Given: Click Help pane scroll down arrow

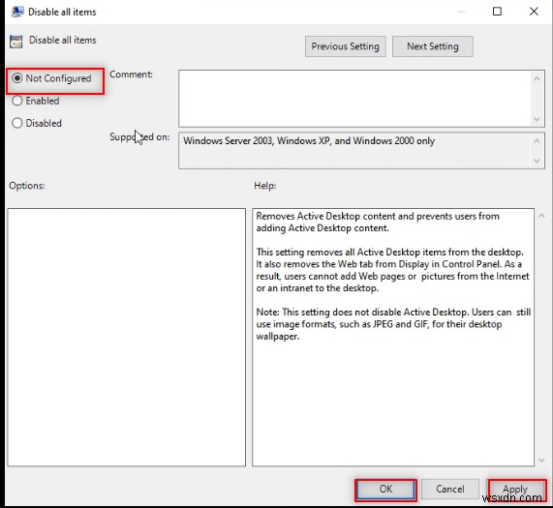Looking at the screenshot, I should tap(541, 460).
